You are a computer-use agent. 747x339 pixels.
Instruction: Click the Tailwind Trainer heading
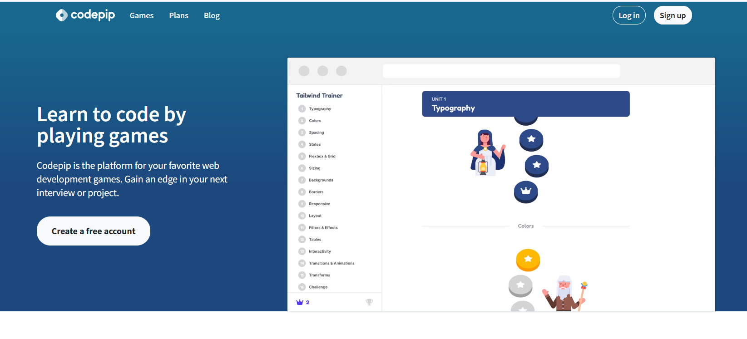pyautogui.click(x=319, y=95)
